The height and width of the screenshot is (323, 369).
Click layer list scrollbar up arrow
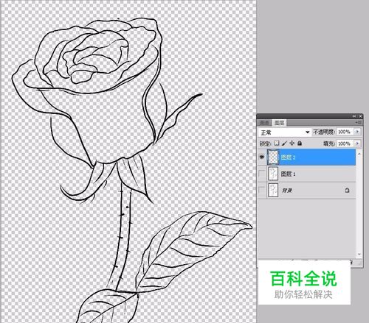pos(359,154)
